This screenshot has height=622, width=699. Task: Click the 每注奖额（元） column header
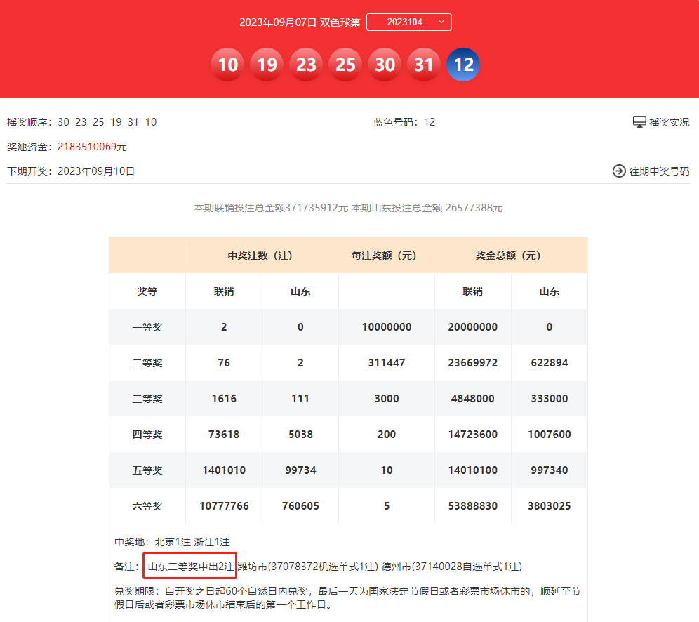pyautogui.click(x=384, y=256)
